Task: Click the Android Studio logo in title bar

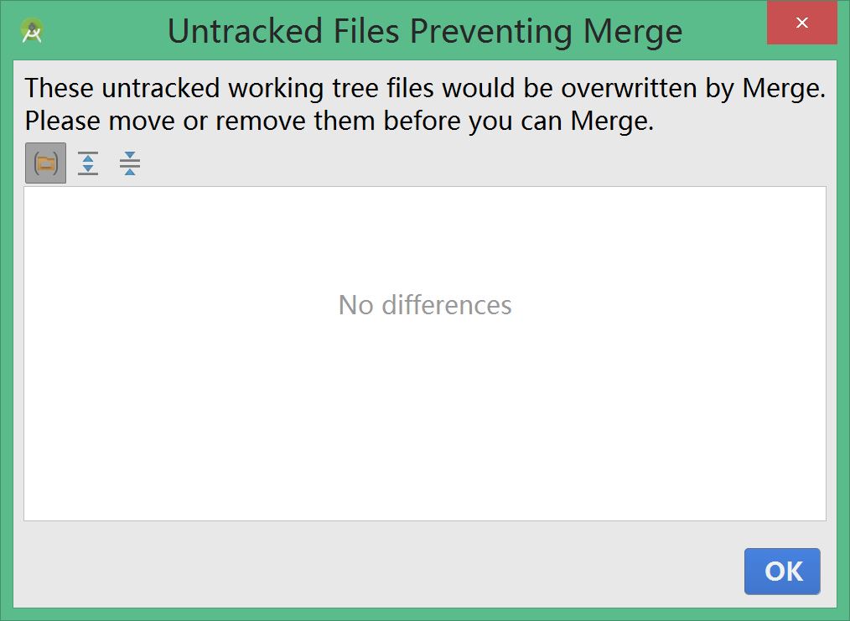Action: 33,31
